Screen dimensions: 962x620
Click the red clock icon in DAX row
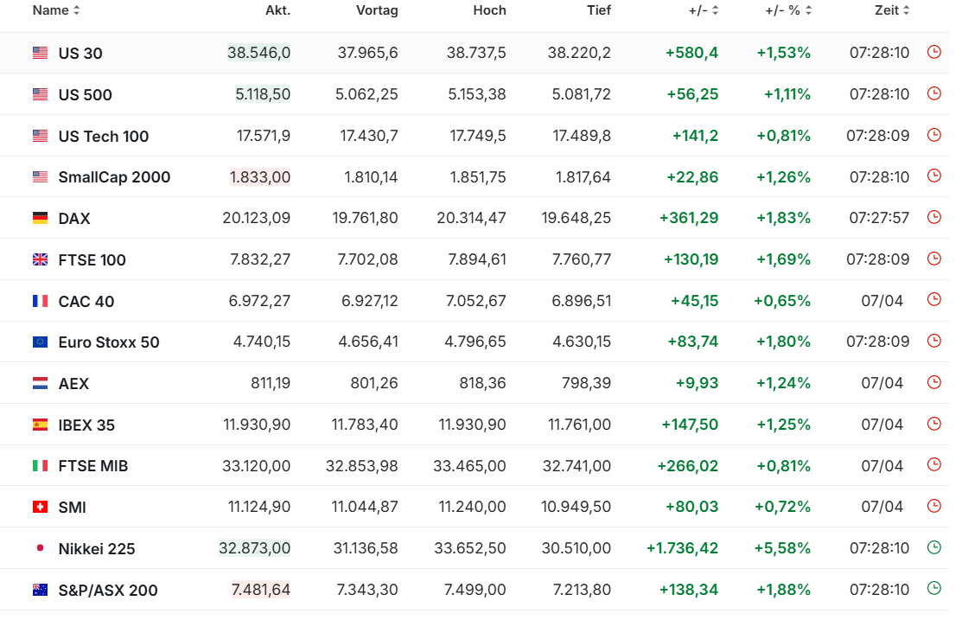(x=933, y=217)
